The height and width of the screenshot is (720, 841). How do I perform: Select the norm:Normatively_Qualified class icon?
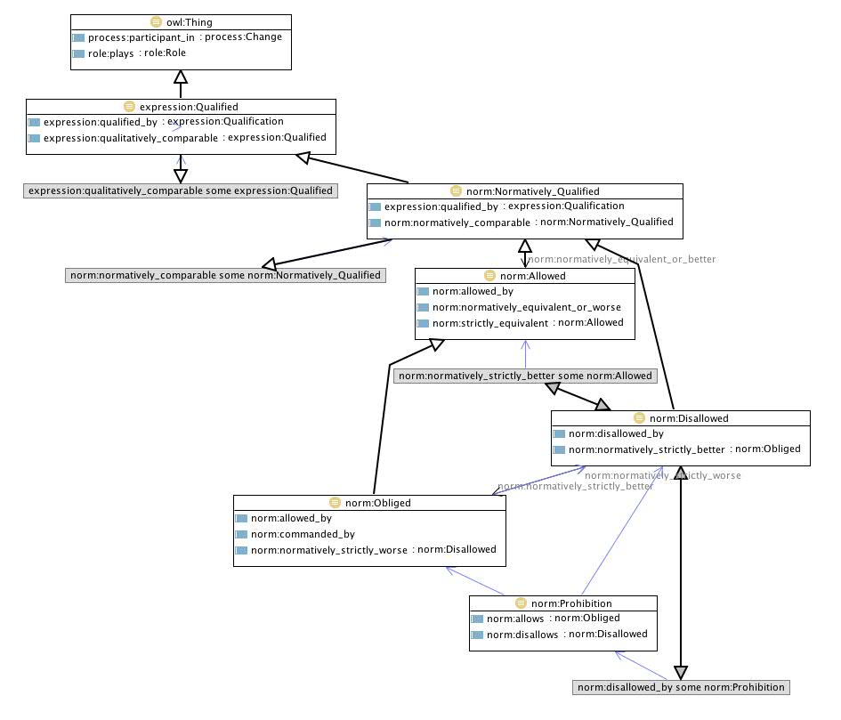coord(457,190)
